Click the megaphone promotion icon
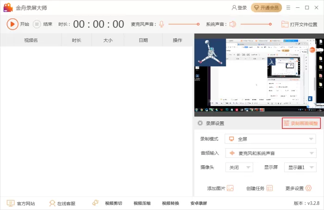Viewport: 324px width, 210px height. 95,203
